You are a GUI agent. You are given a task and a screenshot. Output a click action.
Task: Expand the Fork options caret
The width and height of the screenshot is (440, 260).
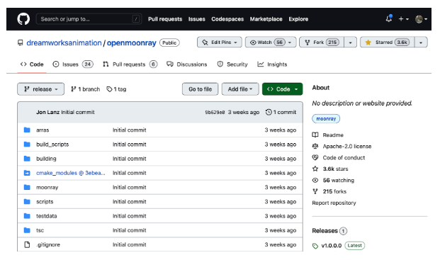(x=351, y=43)
